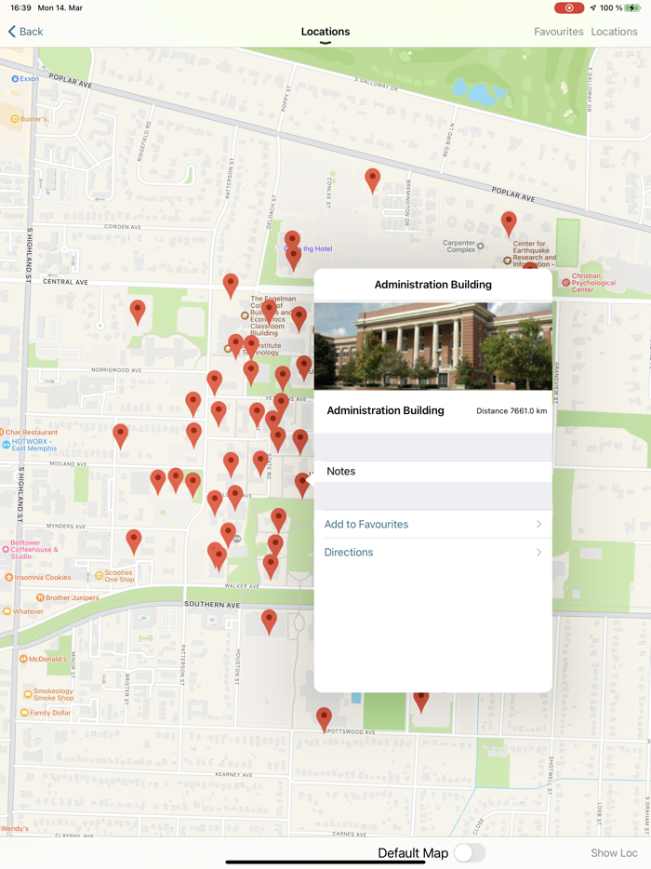Tap the Administration Building popover header title
The height and width of the screenshot is (869, 651).
click(x=432, y=285)
